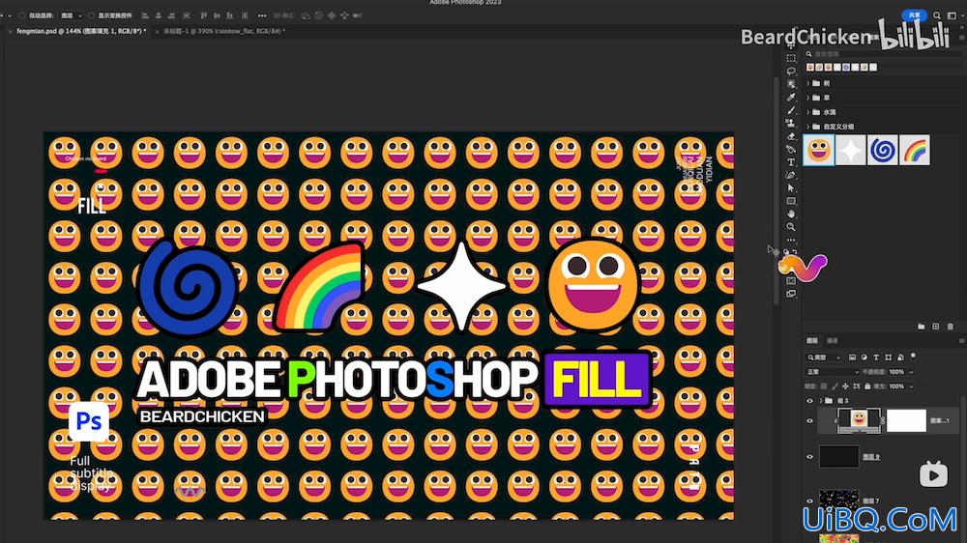Hide layer 9 with eye icon
The height and width of the screenshot is (543, 967).
tap(809, 457)
